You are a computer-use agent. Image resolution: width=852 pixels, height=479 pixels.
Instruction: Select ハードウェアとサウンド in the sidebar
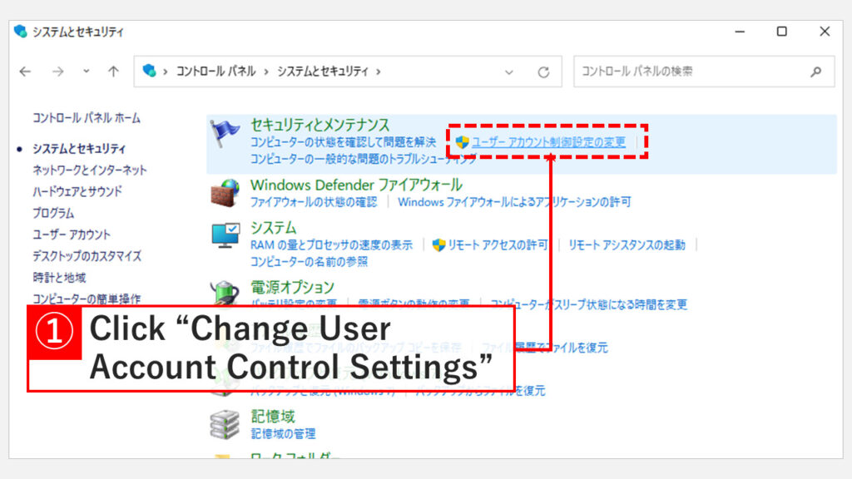tap(77, 191)
